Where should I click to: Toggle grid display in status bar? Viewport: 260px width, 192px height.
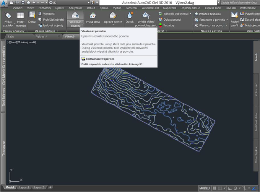click(x=214, y=188)
